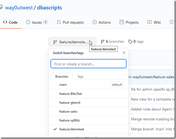This screenshot has height=139, width=176.
Task: Open the 'New view for a complete' commit message
Action: pyautogui.click(x=153, y=99)
